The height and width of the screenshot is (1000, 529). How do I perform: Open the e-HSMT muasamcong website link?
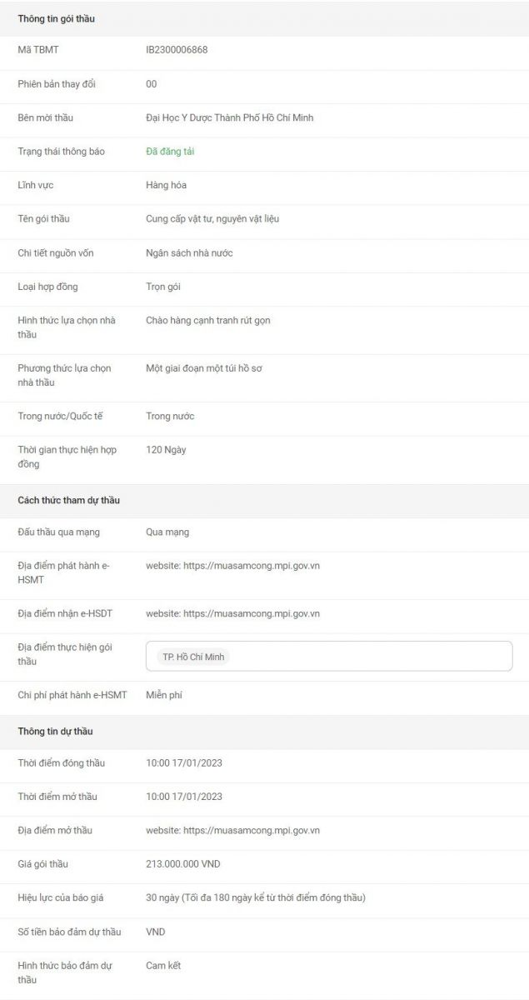coord(233,566)
